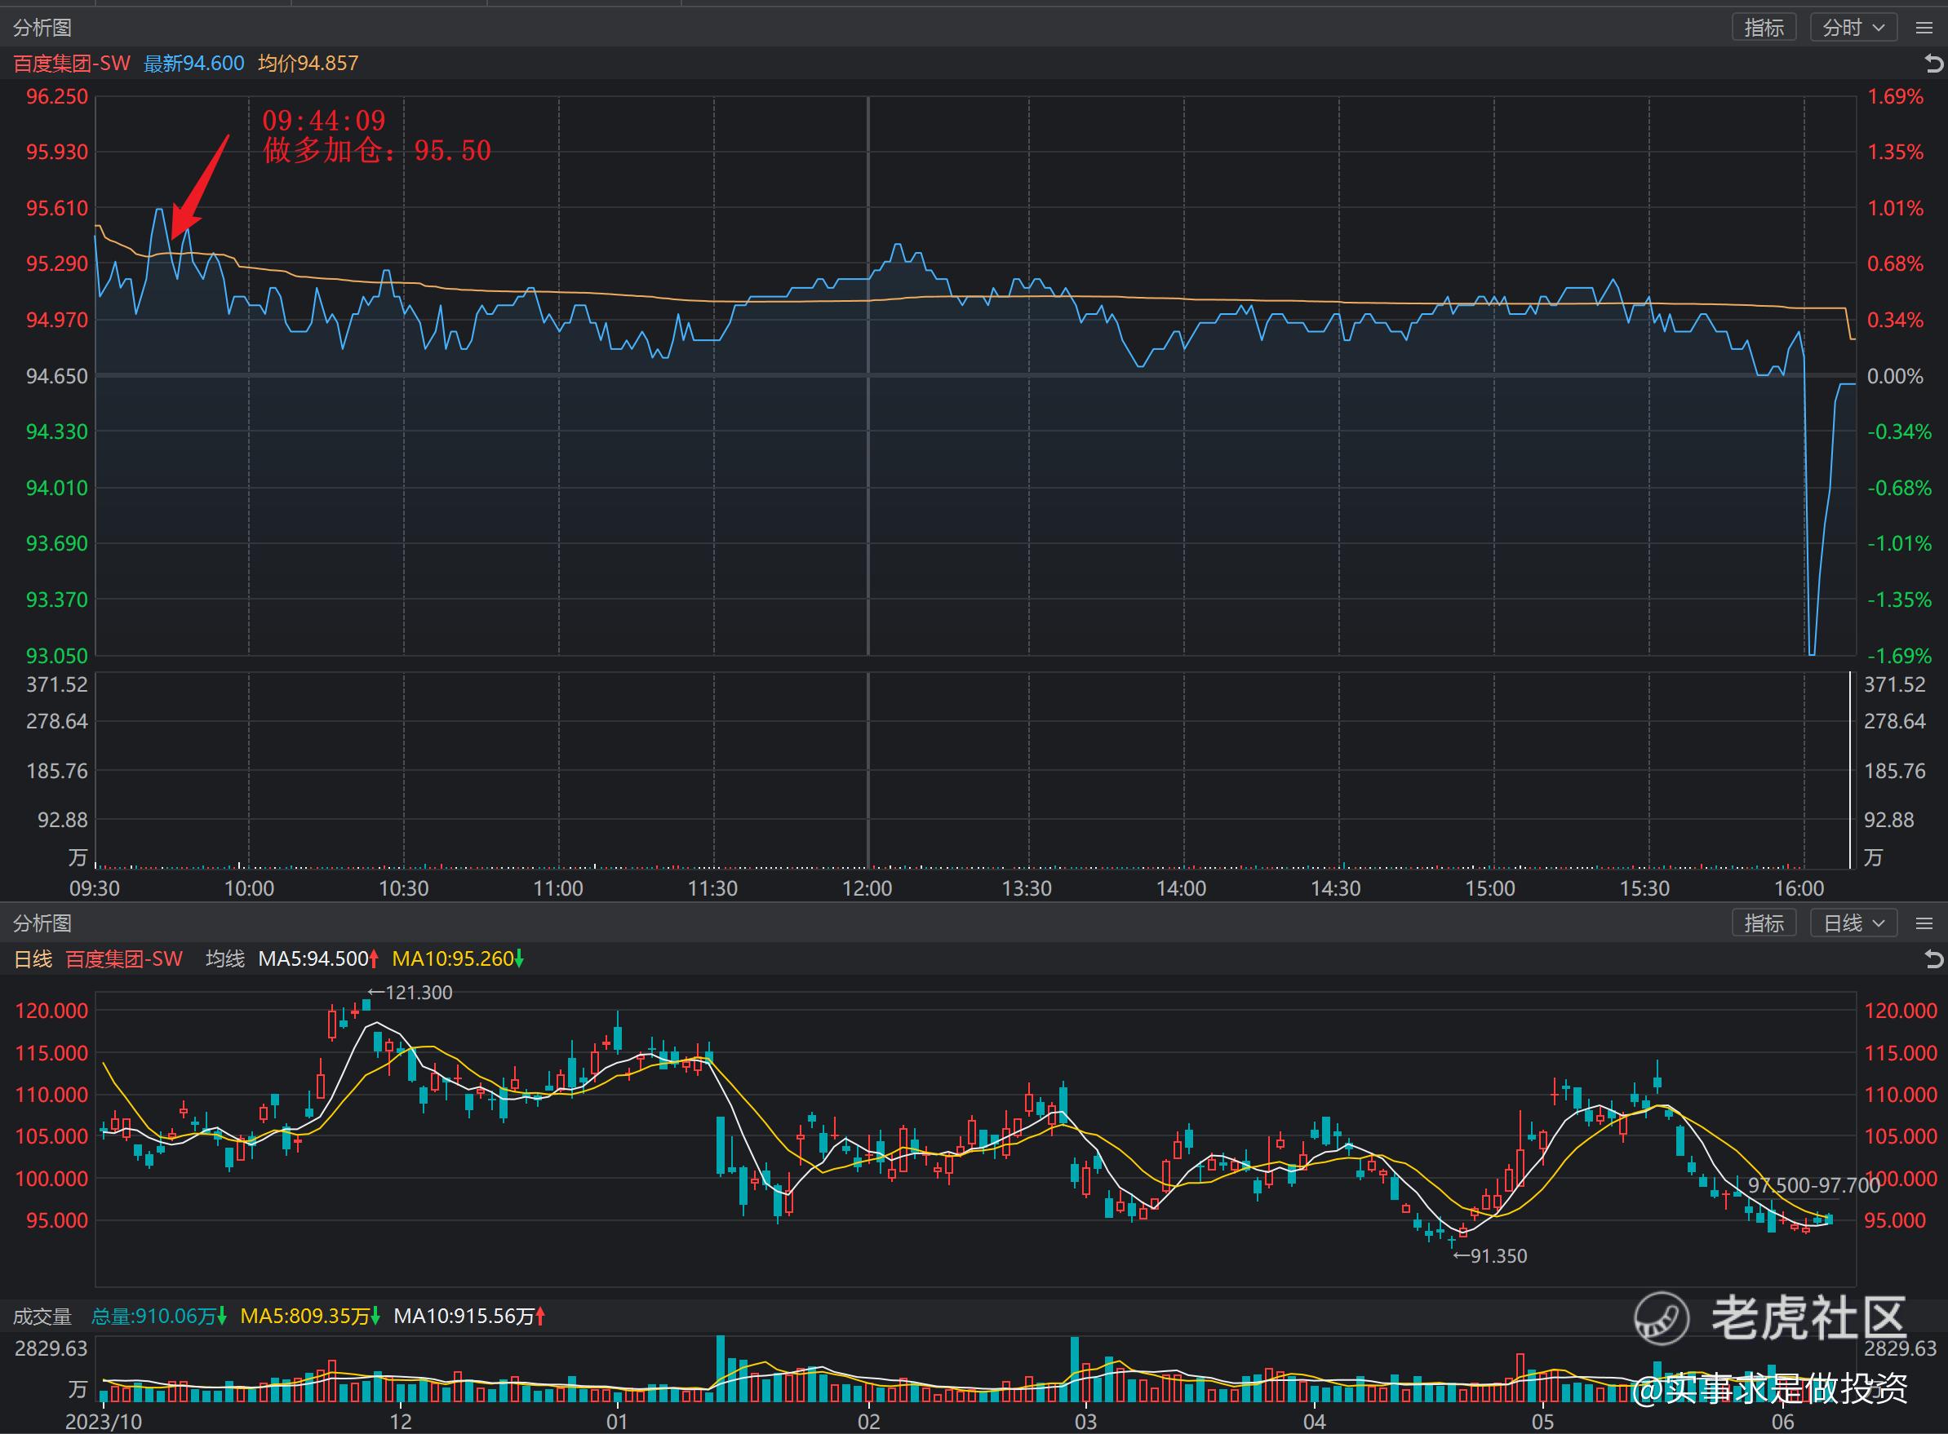Screen dimensions: 1948x1434
Task: Click the lower 分析图 panel title
Action: coord(42,923)
